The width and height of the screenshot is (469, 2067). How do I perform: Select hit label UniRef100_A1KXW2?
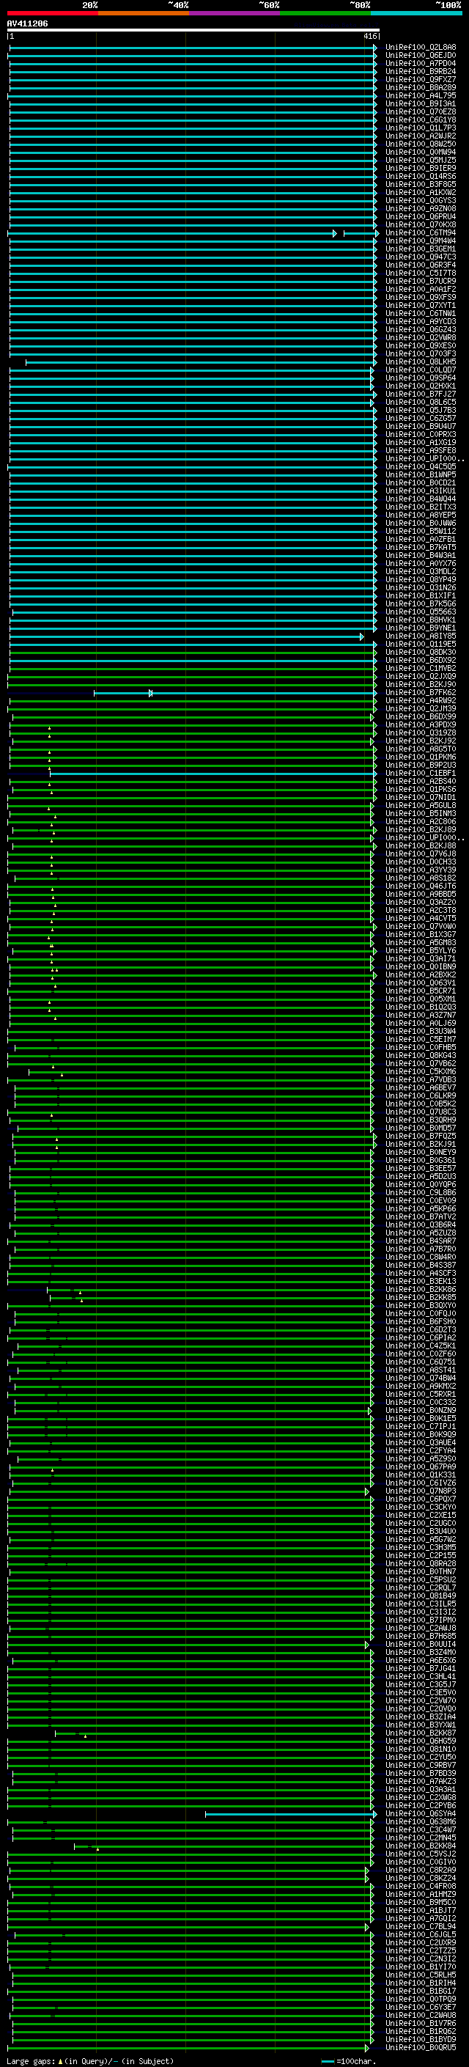[420, 193]
